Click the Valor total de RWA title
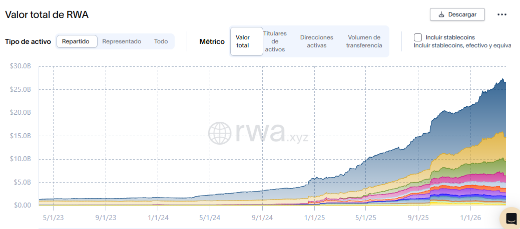The height and width of the screenshot is (229, 520). coord(47,14)
